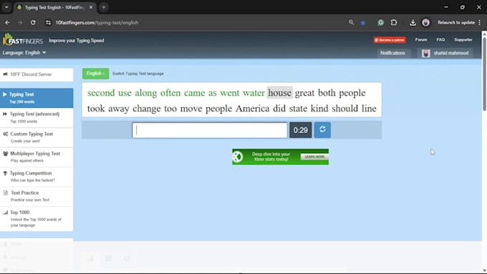The width and height of the screenshot is (487, 274).
Task: Open the tab search chevron
Action: [6, 7]
